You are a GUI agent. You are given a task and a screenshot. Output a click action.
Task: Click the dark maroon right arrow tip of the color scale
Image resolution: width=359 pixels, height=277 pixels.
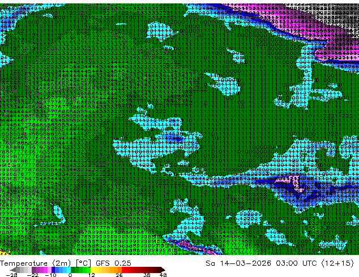[163, 270]
